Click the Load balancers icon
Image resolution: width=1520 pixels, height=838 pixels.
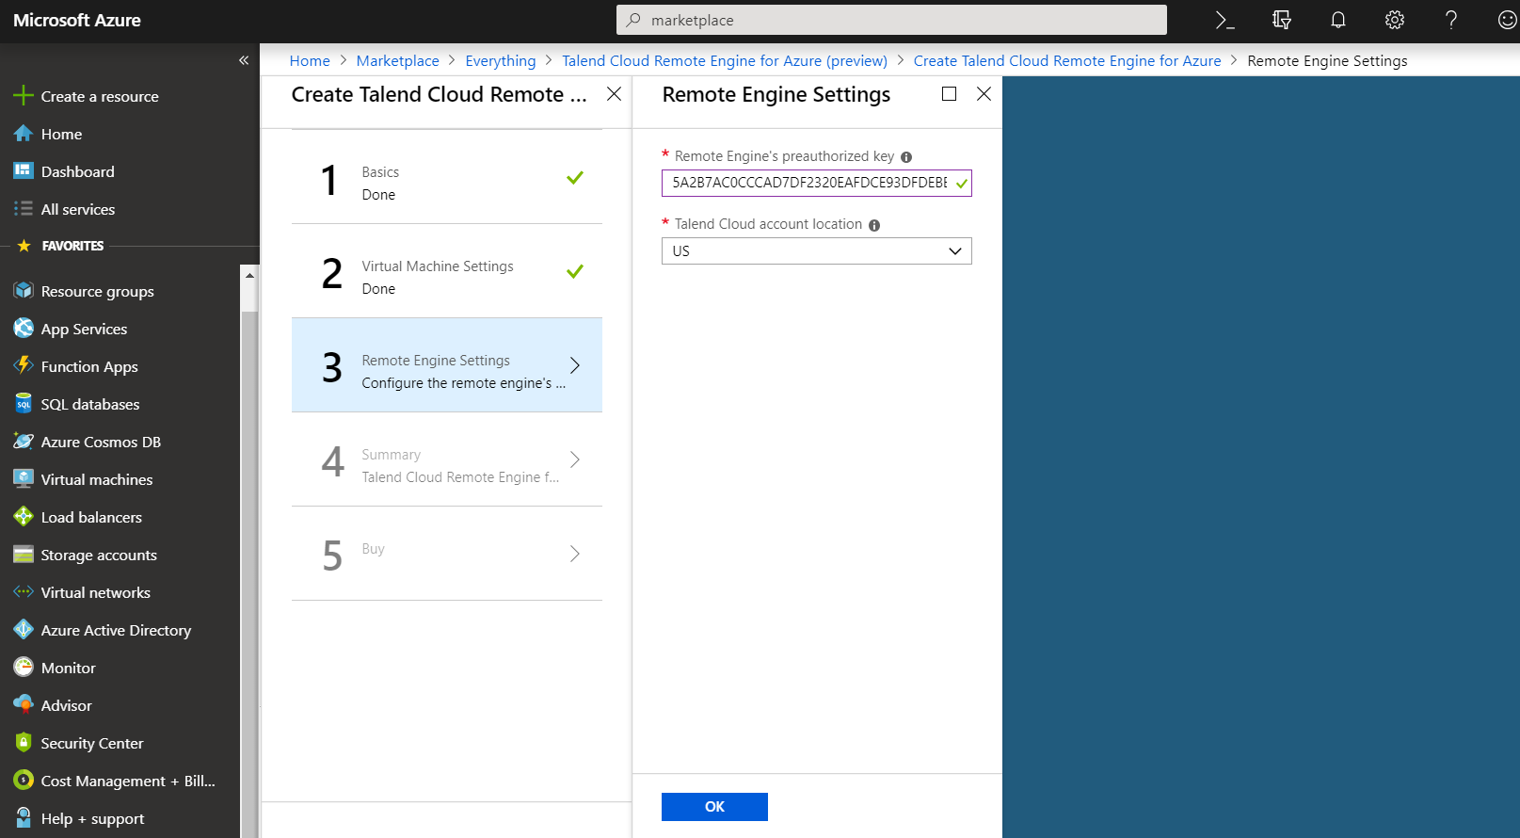pos(24,517)
